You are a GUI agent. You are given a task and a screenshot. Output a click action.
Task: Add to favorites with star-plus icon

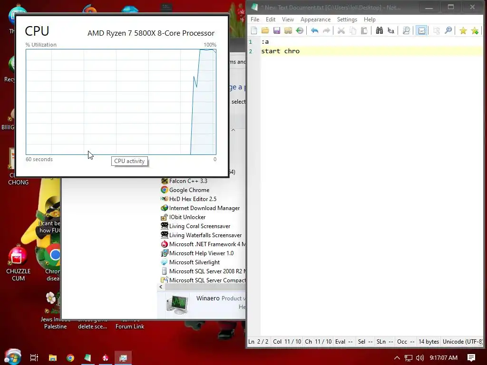coord(475,30)
